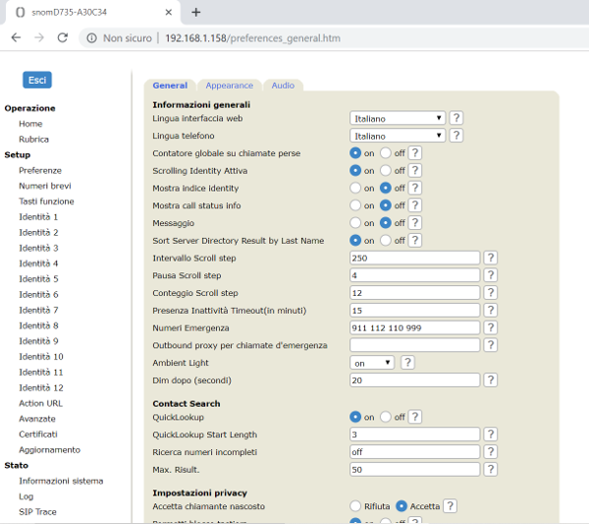Open help for Numeri Emergenza
This screenshot has width=589, height=524.
tap(491, 327)
